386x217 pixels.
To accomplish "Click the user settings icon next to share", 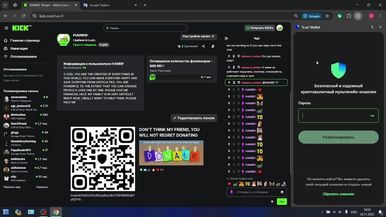I will pyautogui.click(x=213, y=46).
